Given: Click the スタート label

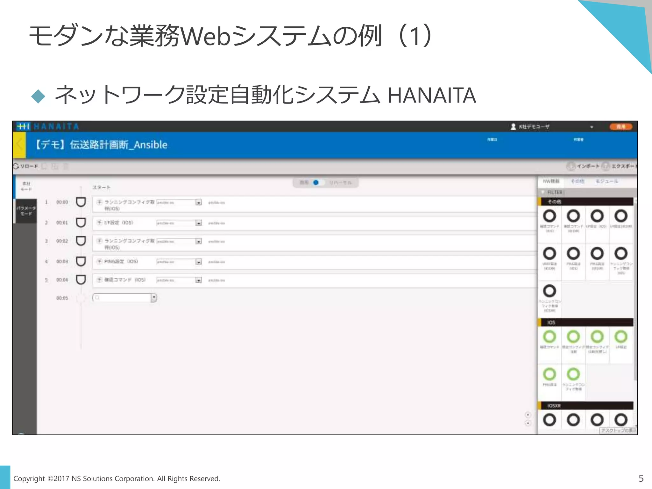Looking at the screenshot, I should click(101, 187).
